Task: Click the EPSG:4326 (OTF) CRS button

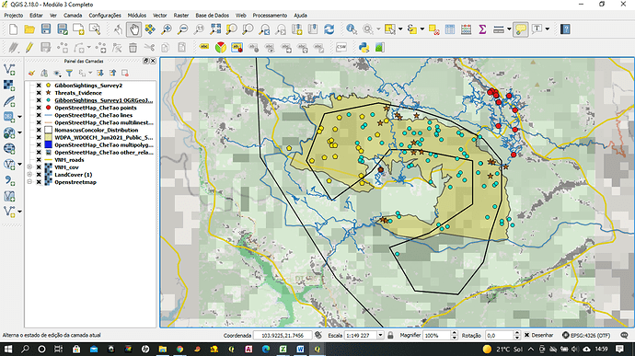Action: pos(586,335)
